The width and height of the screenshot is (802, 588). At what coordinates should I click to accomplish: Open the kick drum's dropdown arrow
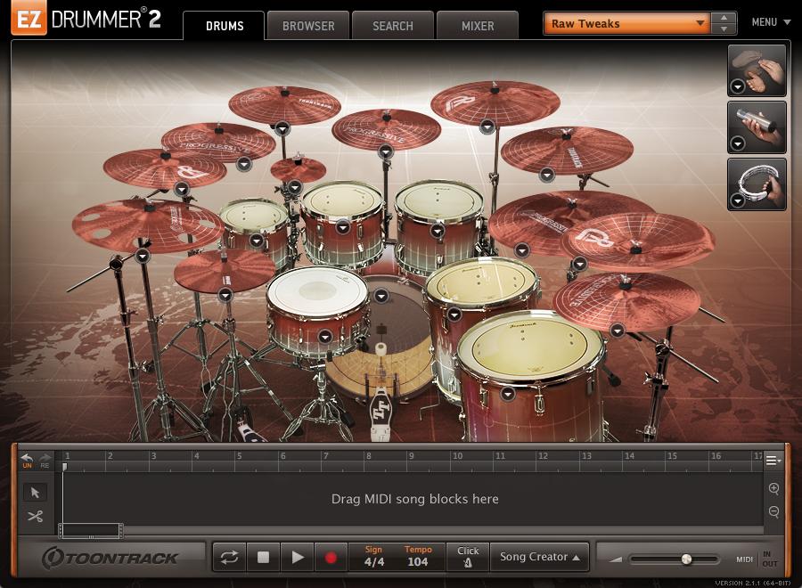point(381,296)
